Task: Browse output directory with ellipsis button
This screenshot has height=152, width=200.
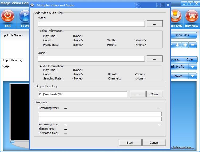Action: pos(138,94)
